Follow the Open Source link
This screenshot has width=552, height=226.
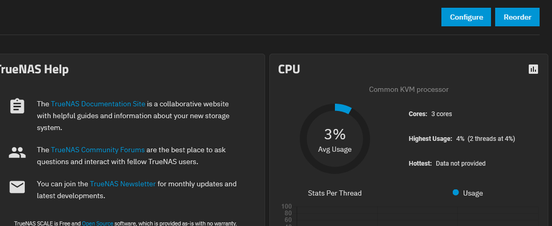(98, 223)
